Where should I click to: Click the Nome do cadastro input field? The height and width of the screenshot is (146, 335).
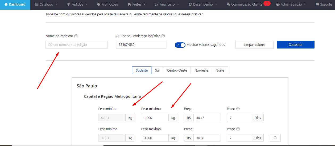tap(77, 45)
